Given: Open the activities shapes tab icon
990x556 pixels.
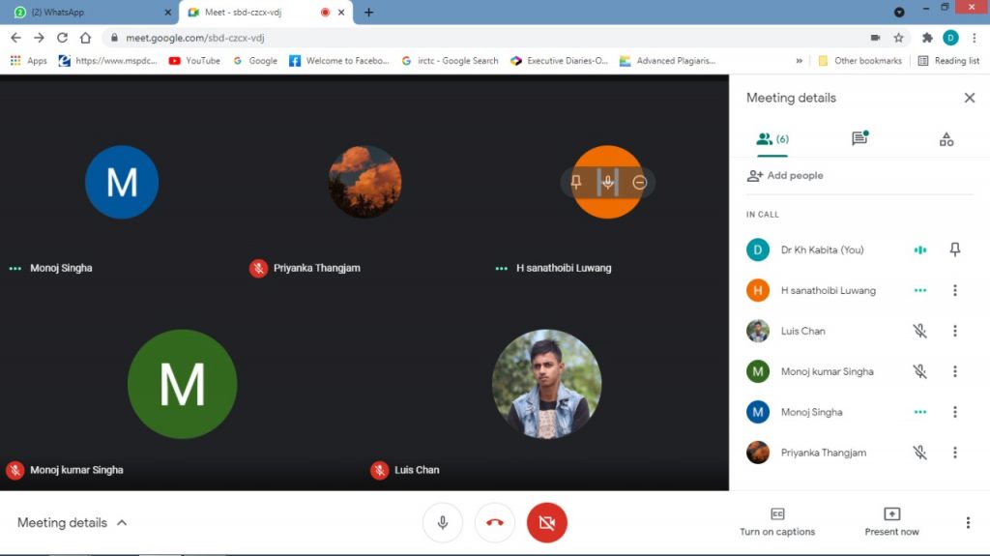Looking at the screenshot, I should coord(946,139).
